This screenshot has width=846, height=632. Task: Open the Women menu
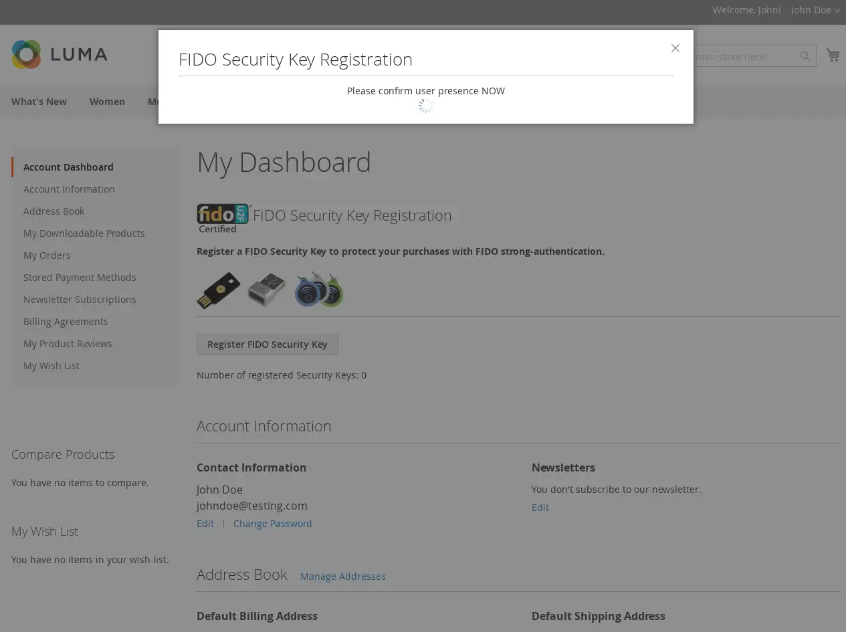(107, 102)
